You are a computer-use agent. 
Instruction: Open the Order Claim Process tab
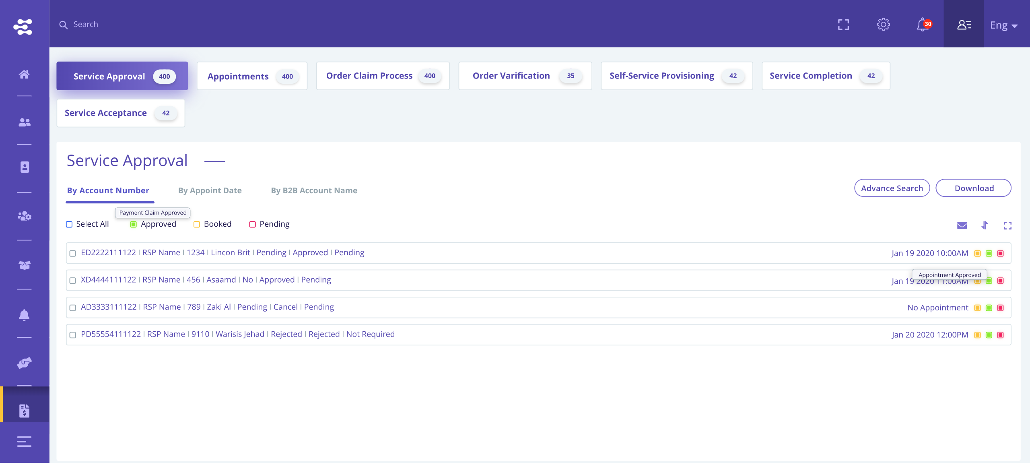[383, 76]
